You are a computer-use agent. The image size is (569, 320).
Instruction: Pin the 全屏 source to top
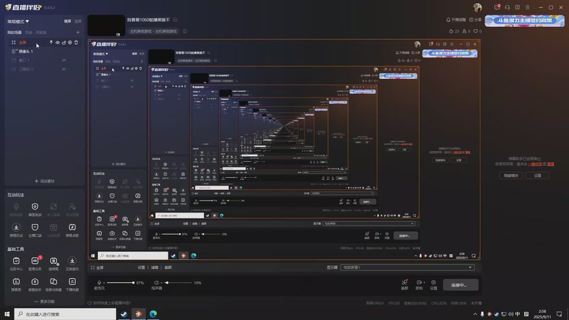(x=51, y=43)
